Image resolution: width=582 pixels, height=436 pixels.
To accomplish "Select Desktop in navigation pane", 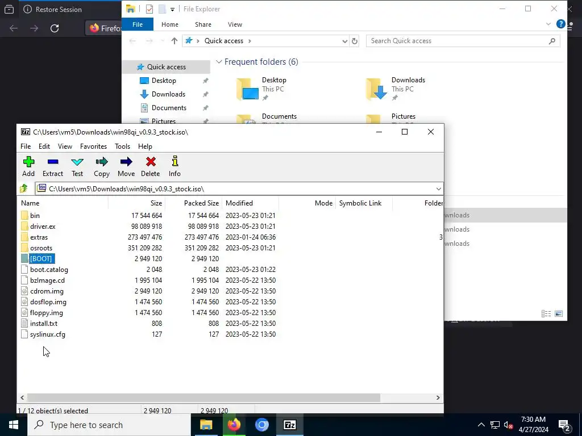I will click(164, 81).
